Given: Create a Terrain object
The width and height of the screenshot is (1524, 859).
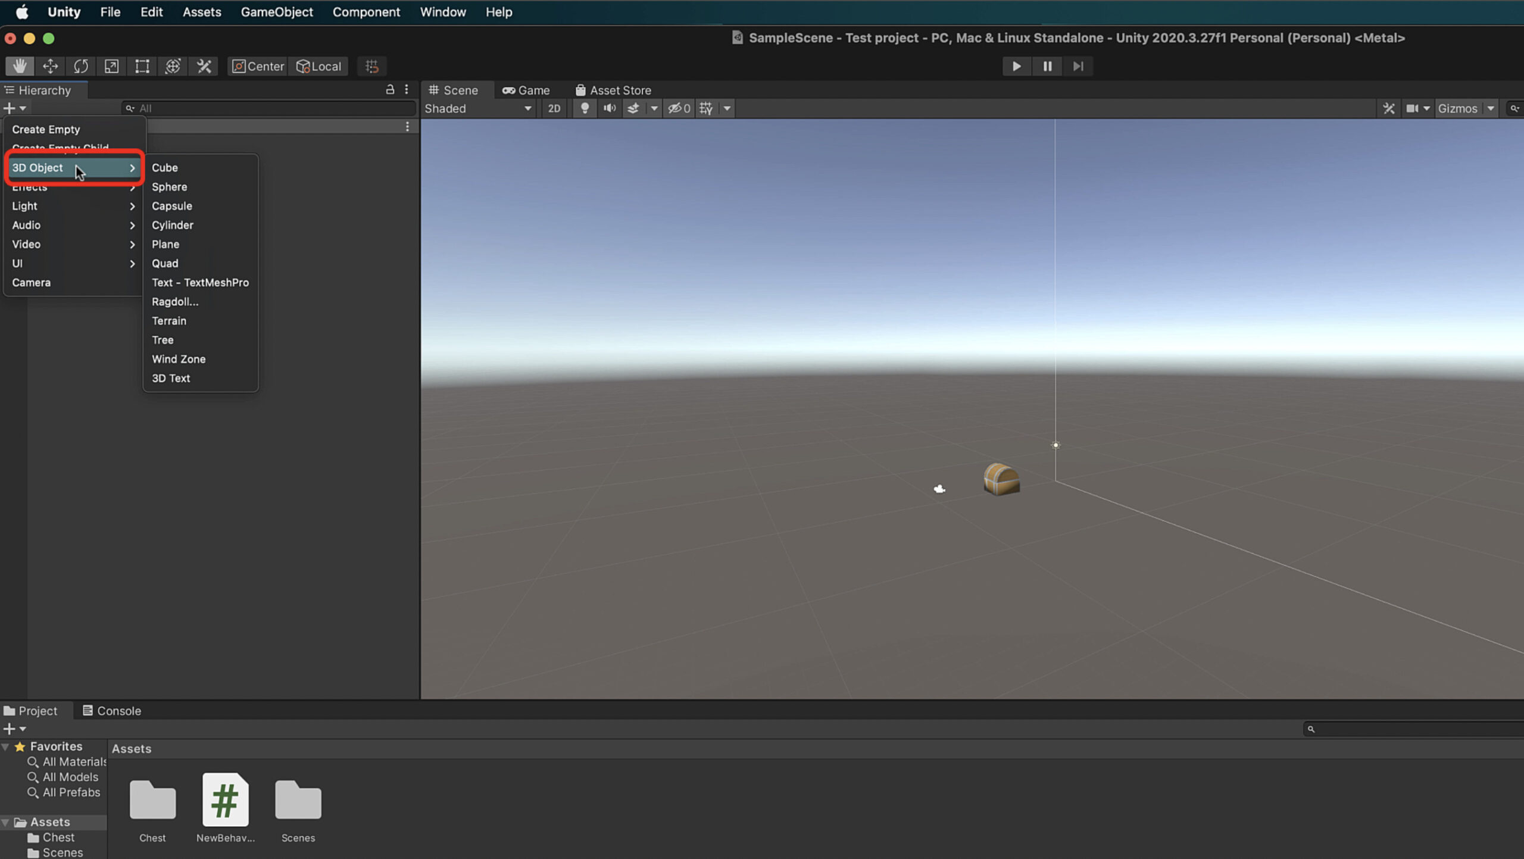Looking at the screenshot, I should 201,321.
